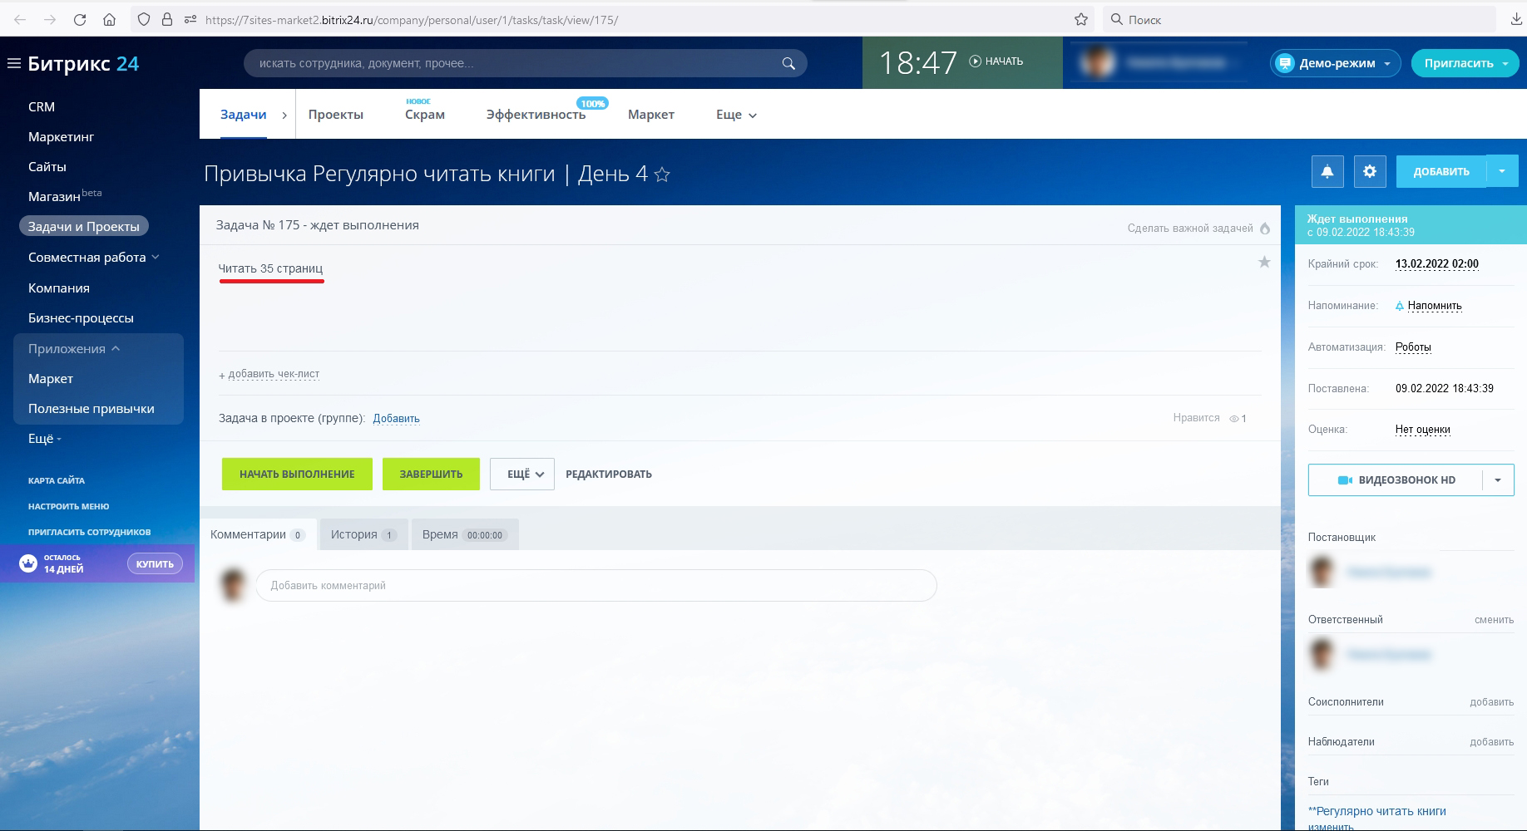Switch to the 'Проекты' tab
The height and width of the screenshot is (831, 1527).
point(336,115)
